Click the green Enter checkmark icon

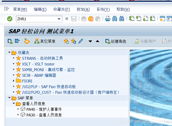tap(10, 19)
